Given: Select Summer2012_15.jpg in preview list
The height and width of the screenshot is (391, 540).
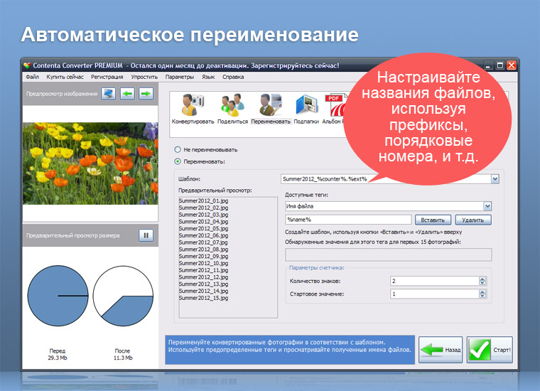Looking at the screenshot, I should click(203, 298).
